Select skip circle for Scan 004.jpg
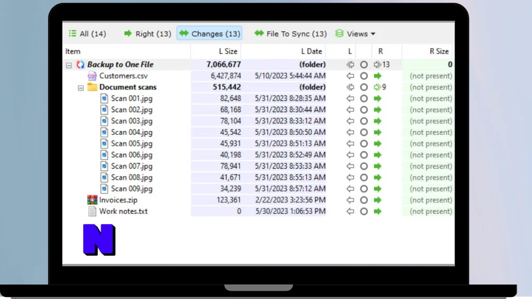532x299 pixels. [x=364, y=132]
